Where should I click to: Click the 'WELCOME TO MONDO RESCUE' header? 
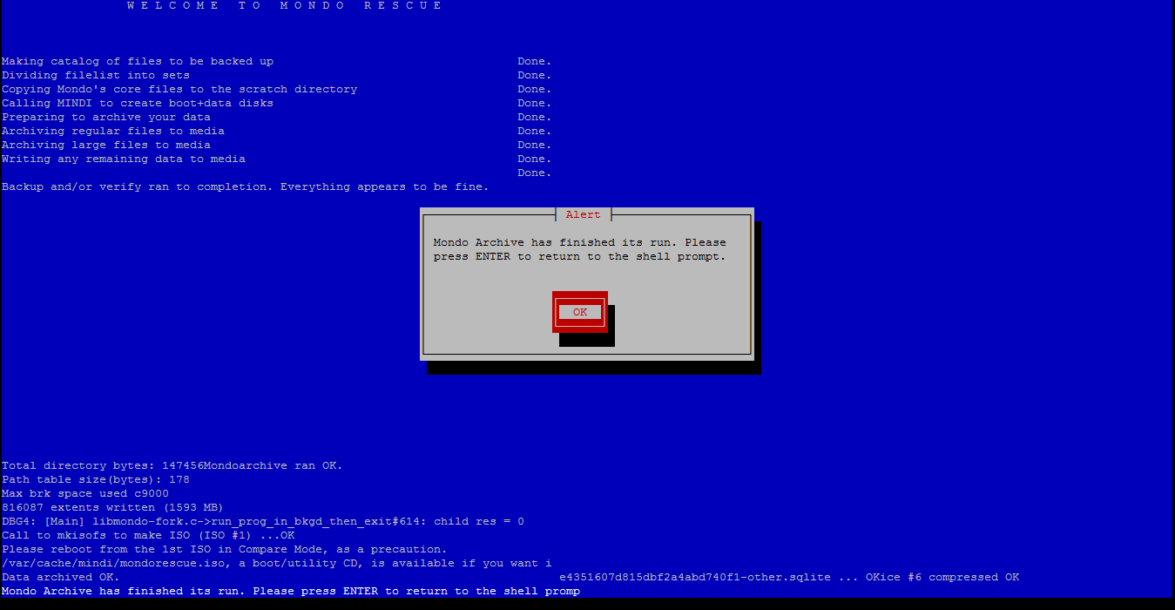pos(285,5)
